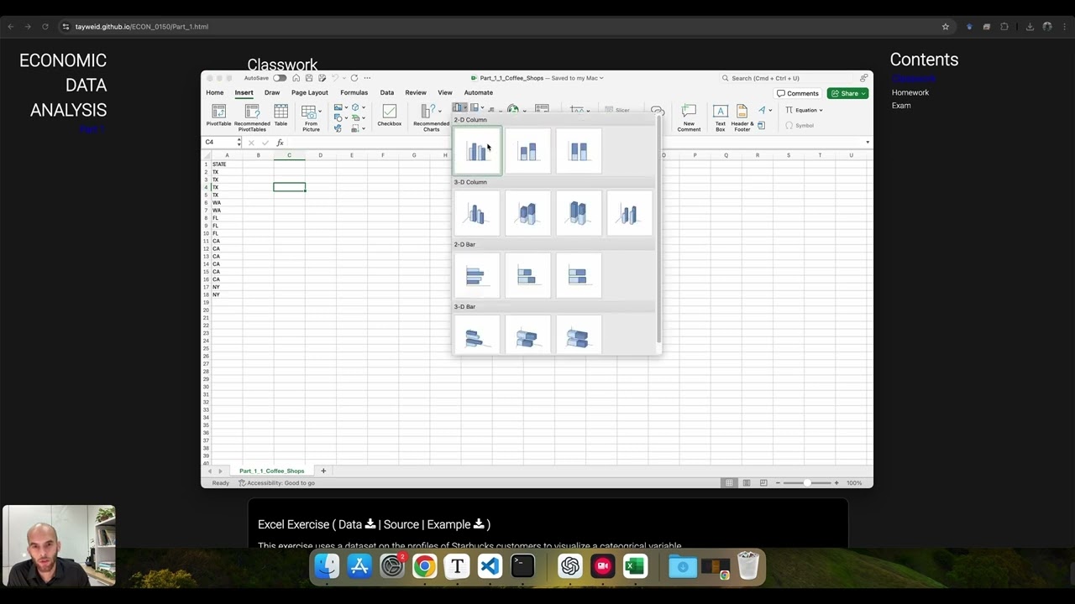Viewport: 1075px width, 604px height.
Task: Add a new sheet with plus button
Action: pos(323,471)
